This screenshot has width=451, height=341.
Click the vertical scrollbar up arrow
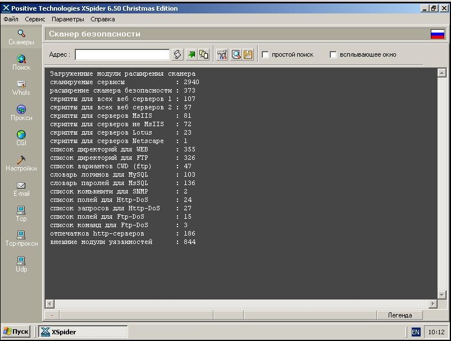pyautogui.click(x=442, y=73)
